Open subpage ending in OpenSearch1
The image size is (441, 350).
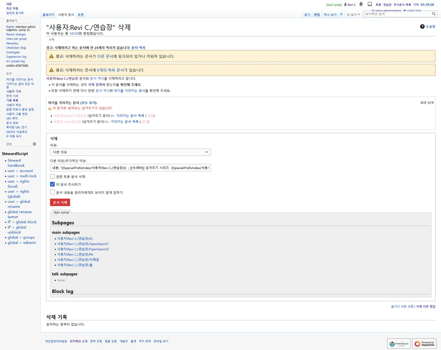pos(83,244)
